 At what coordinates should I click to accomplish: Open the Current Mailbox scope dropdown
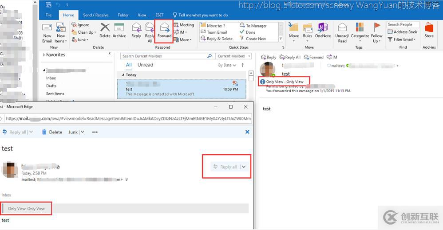point(233,56)
